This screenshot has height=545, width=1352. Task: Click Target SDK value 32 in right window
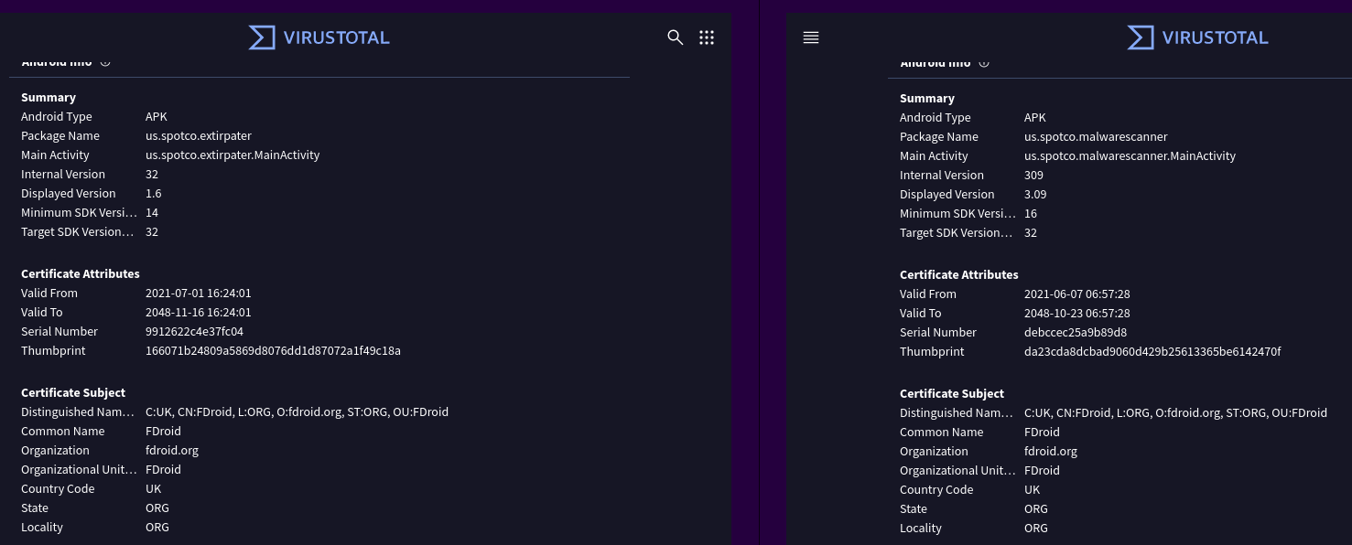coord(1031,233)
